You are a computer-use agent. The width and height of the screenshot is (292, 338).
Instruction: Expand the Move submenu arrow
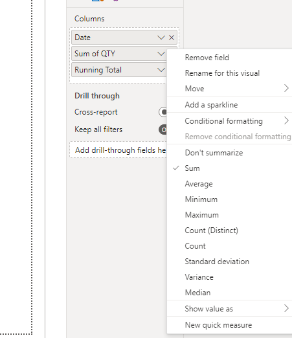[286, 88]
